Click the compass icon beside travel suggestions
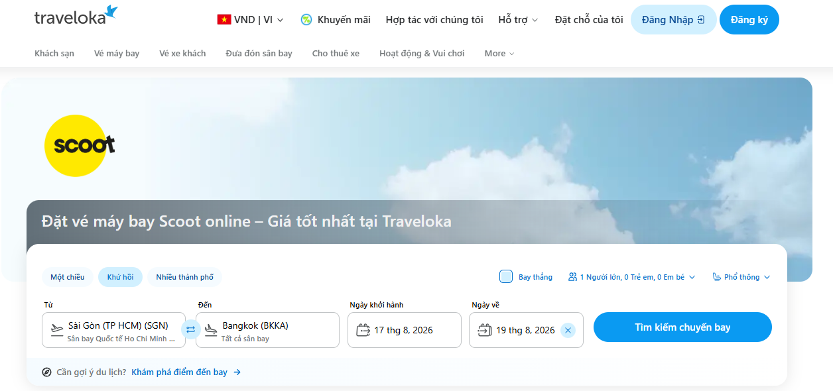 pos(47,372)
